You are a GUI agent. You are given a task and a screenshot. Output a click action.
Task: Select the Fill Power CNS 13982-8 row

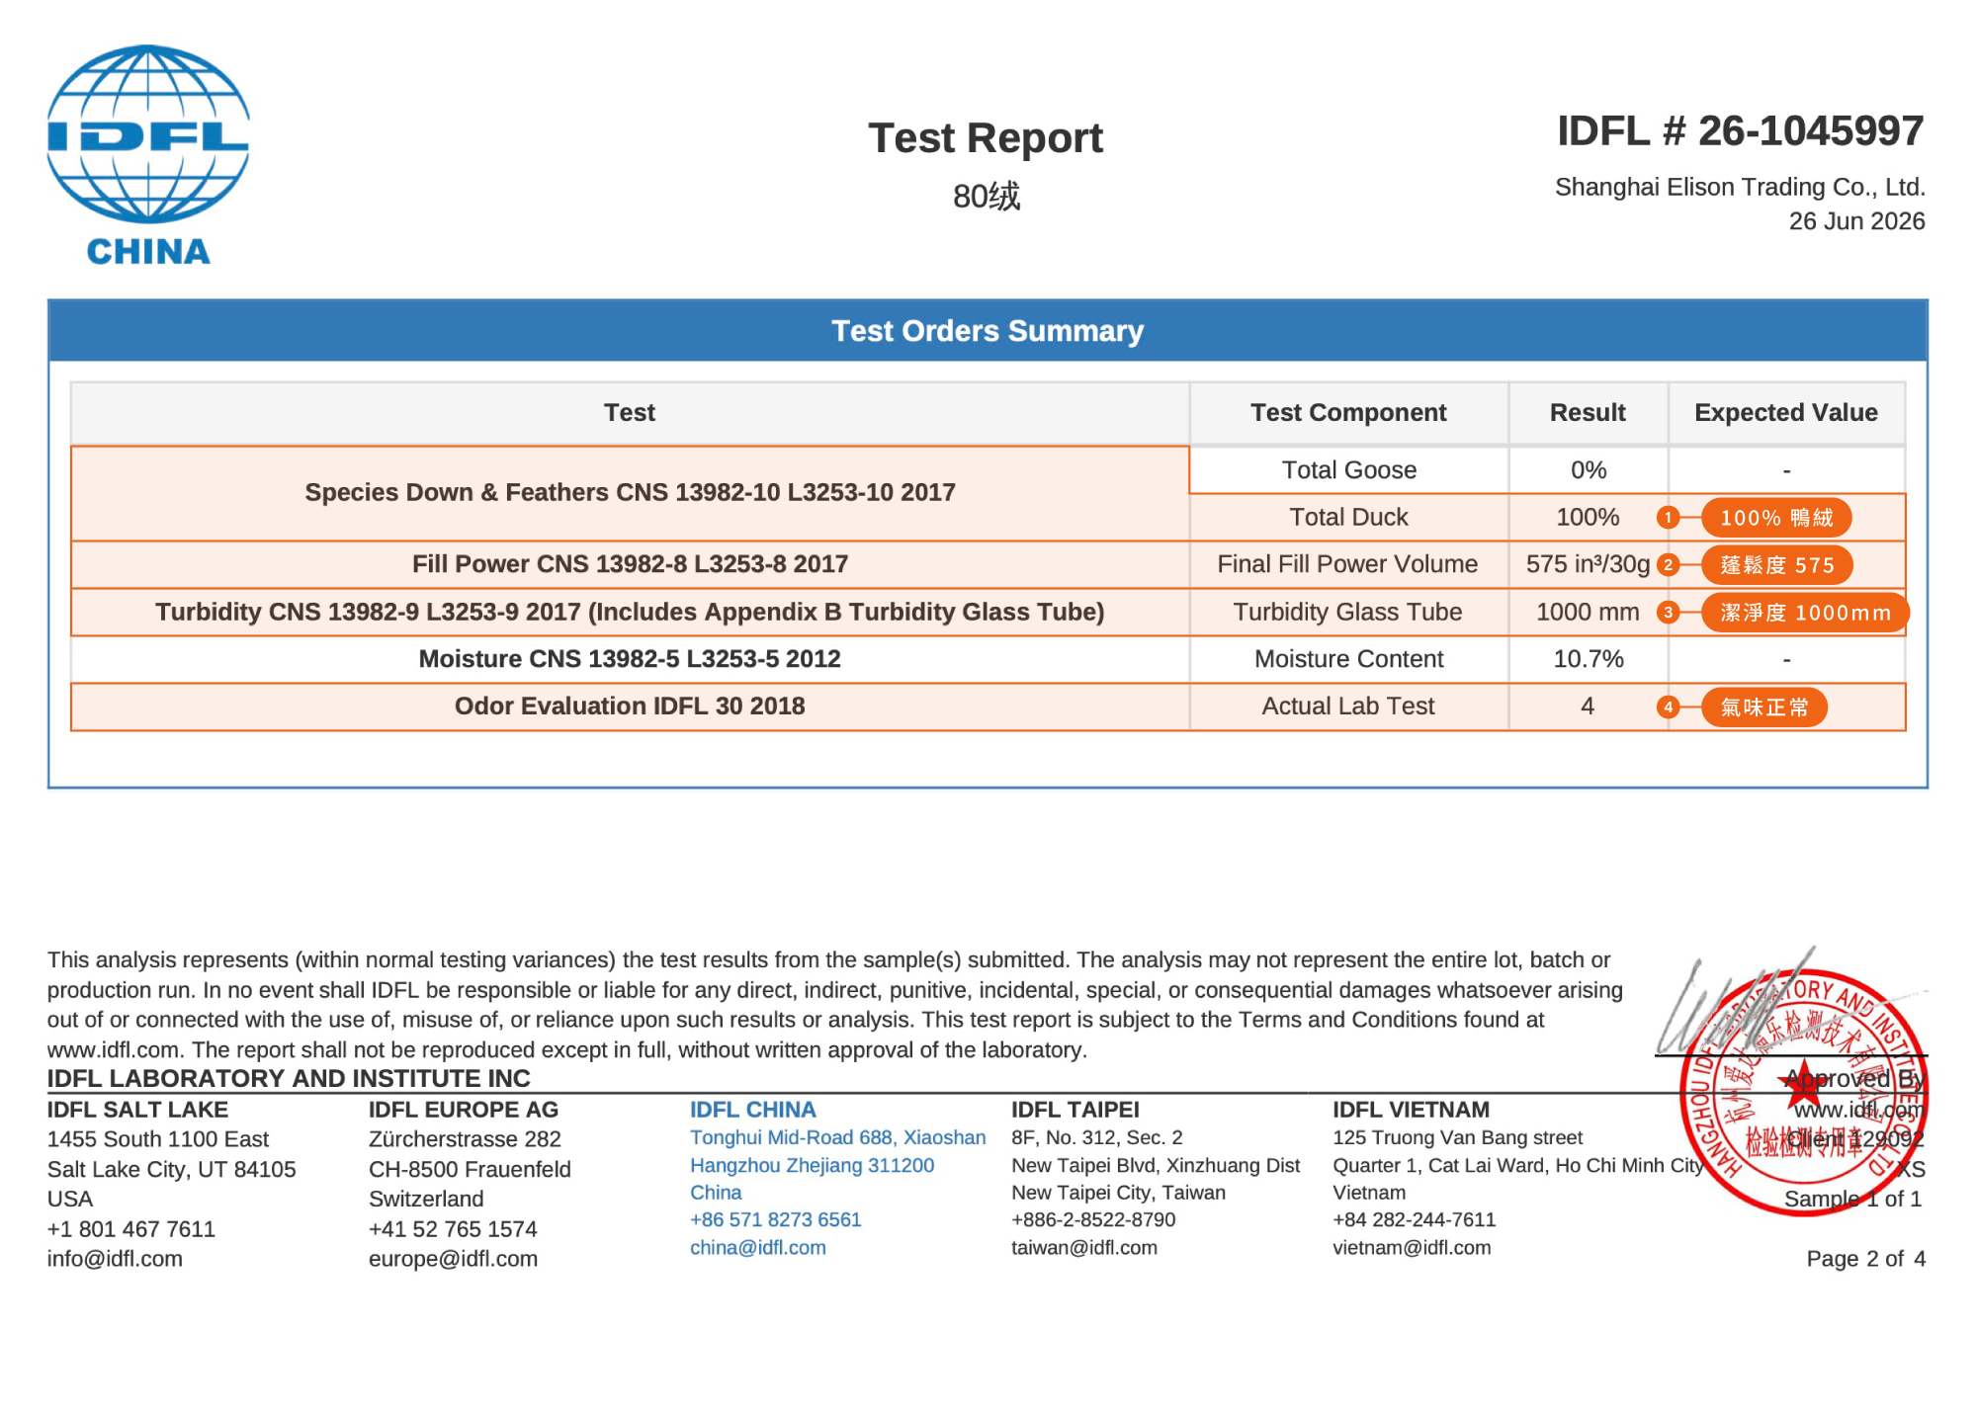tap(988, 564)
